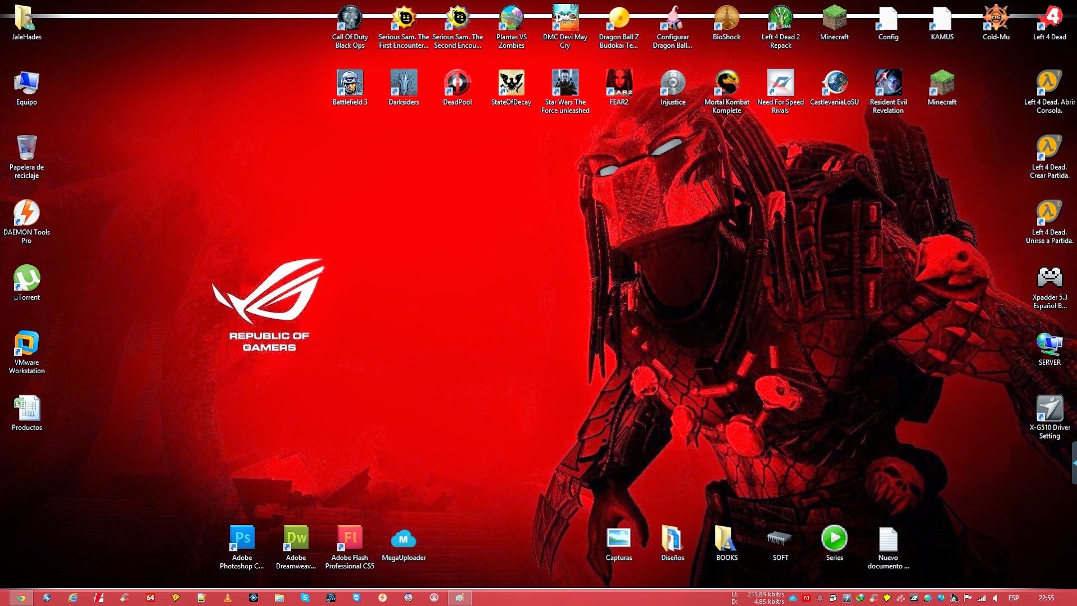Select the Adobe Photoshop shortcut
This screenshot has width=1077, height=606.
(242, 548)
